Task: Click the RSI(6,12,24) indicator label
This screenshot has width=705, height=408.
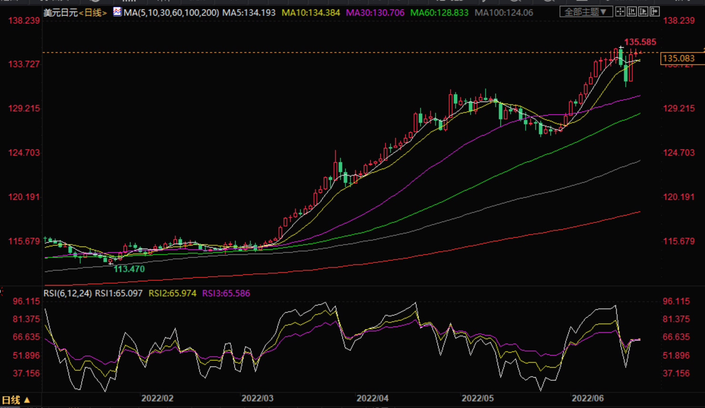Action: tap(68, 293)
